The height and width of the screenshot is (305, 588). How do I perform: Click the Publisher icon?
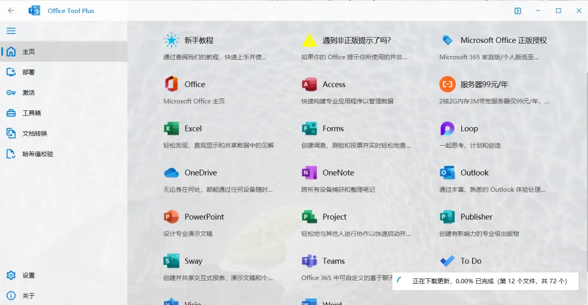448,216
